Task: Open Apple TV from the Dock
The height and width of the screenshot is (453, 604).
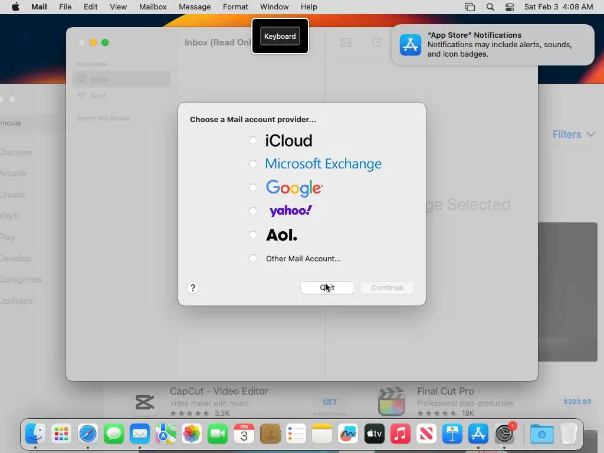Action: pos(375,434)
